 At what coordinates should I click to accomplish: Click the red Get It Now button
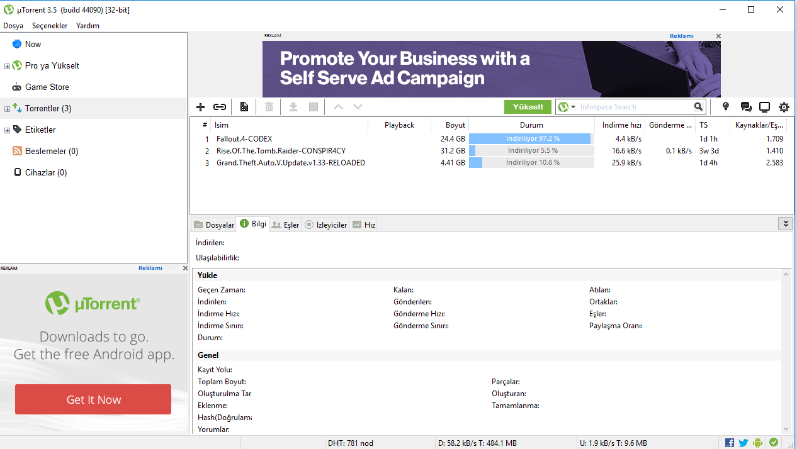coord(93,399)
